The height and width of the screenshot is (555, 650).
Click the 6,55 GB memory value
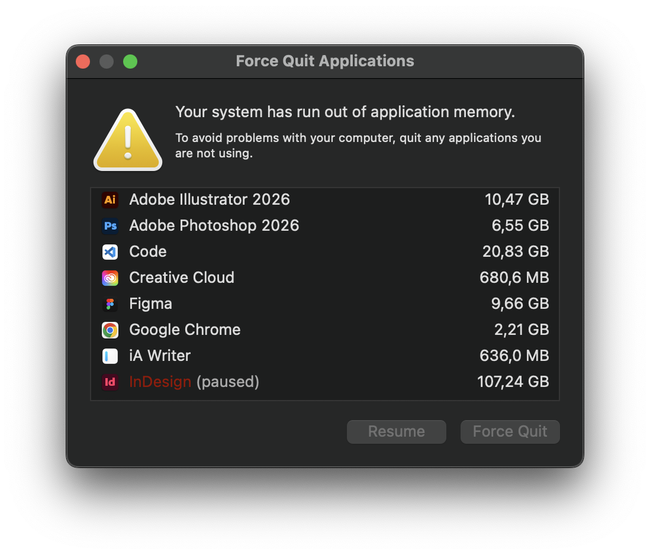[520, 226]
